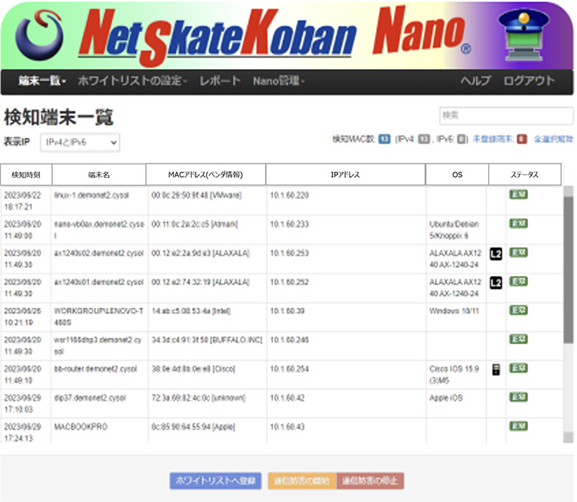Open the ヘルプ menu item
Image resolution: width=577 pixels, height=502 pixels.
click(x=475, y=80)
